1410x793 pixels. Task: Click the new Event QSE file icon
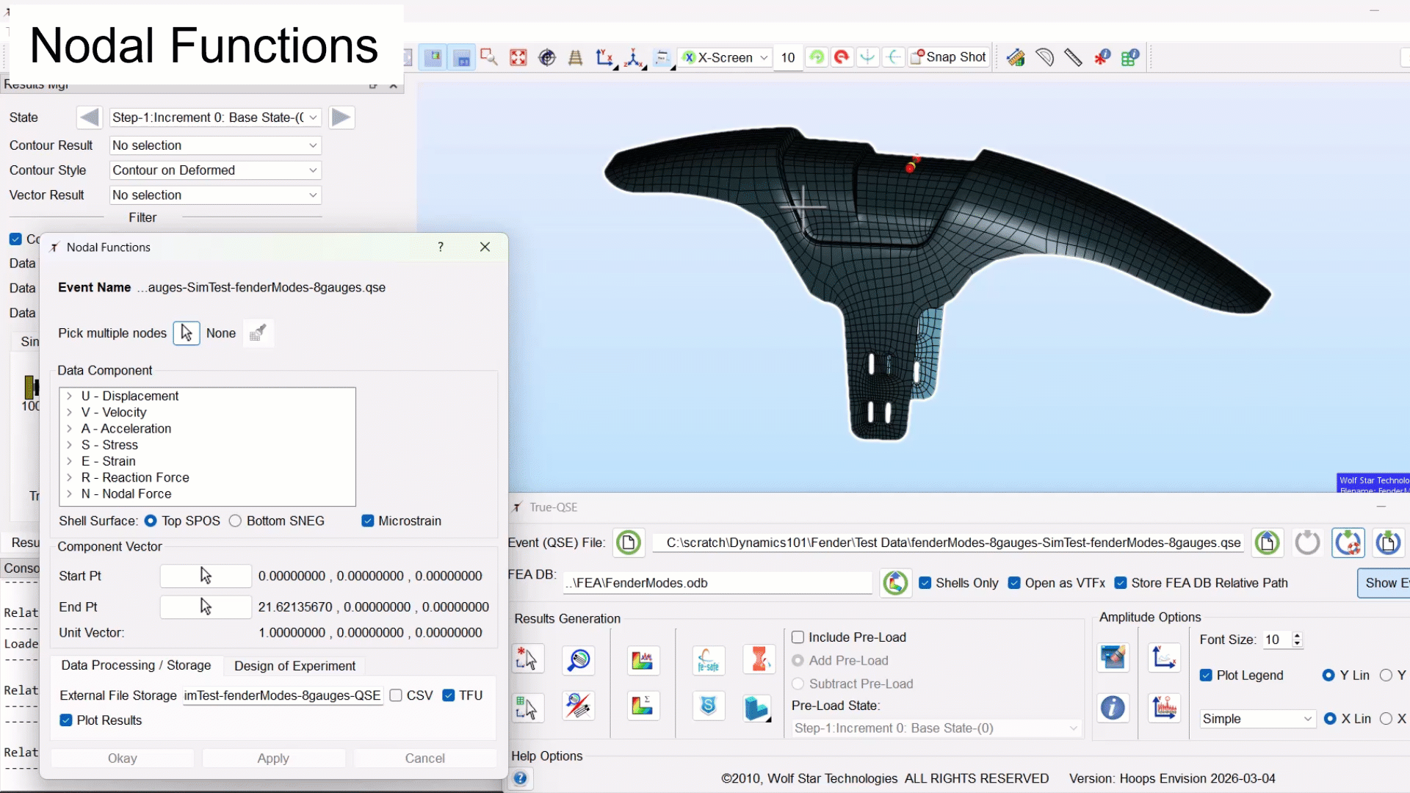pos(629,543)
